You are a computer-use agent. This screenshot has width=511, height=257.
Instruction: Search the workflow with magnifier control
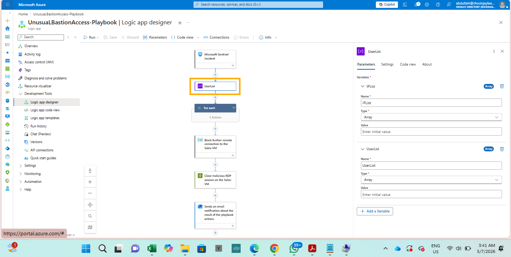point(90,216)
